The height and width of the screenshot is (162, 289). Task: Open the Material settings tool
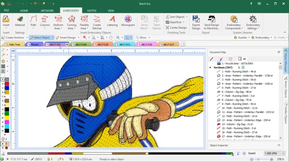click(20, 21)
